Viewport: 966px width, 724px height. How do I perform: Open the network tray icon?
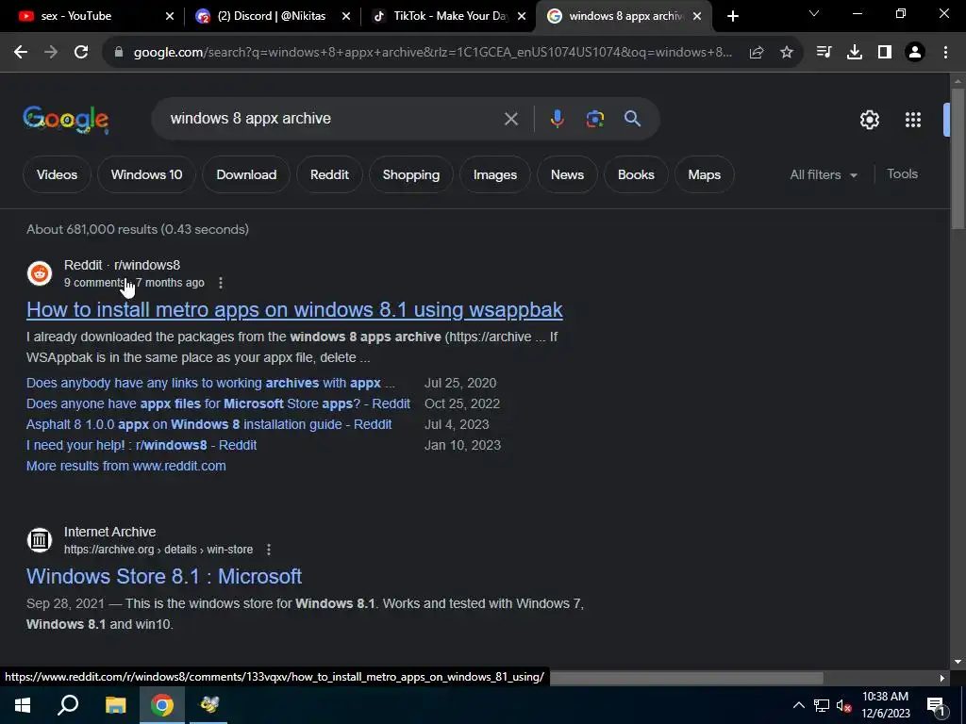822,705
